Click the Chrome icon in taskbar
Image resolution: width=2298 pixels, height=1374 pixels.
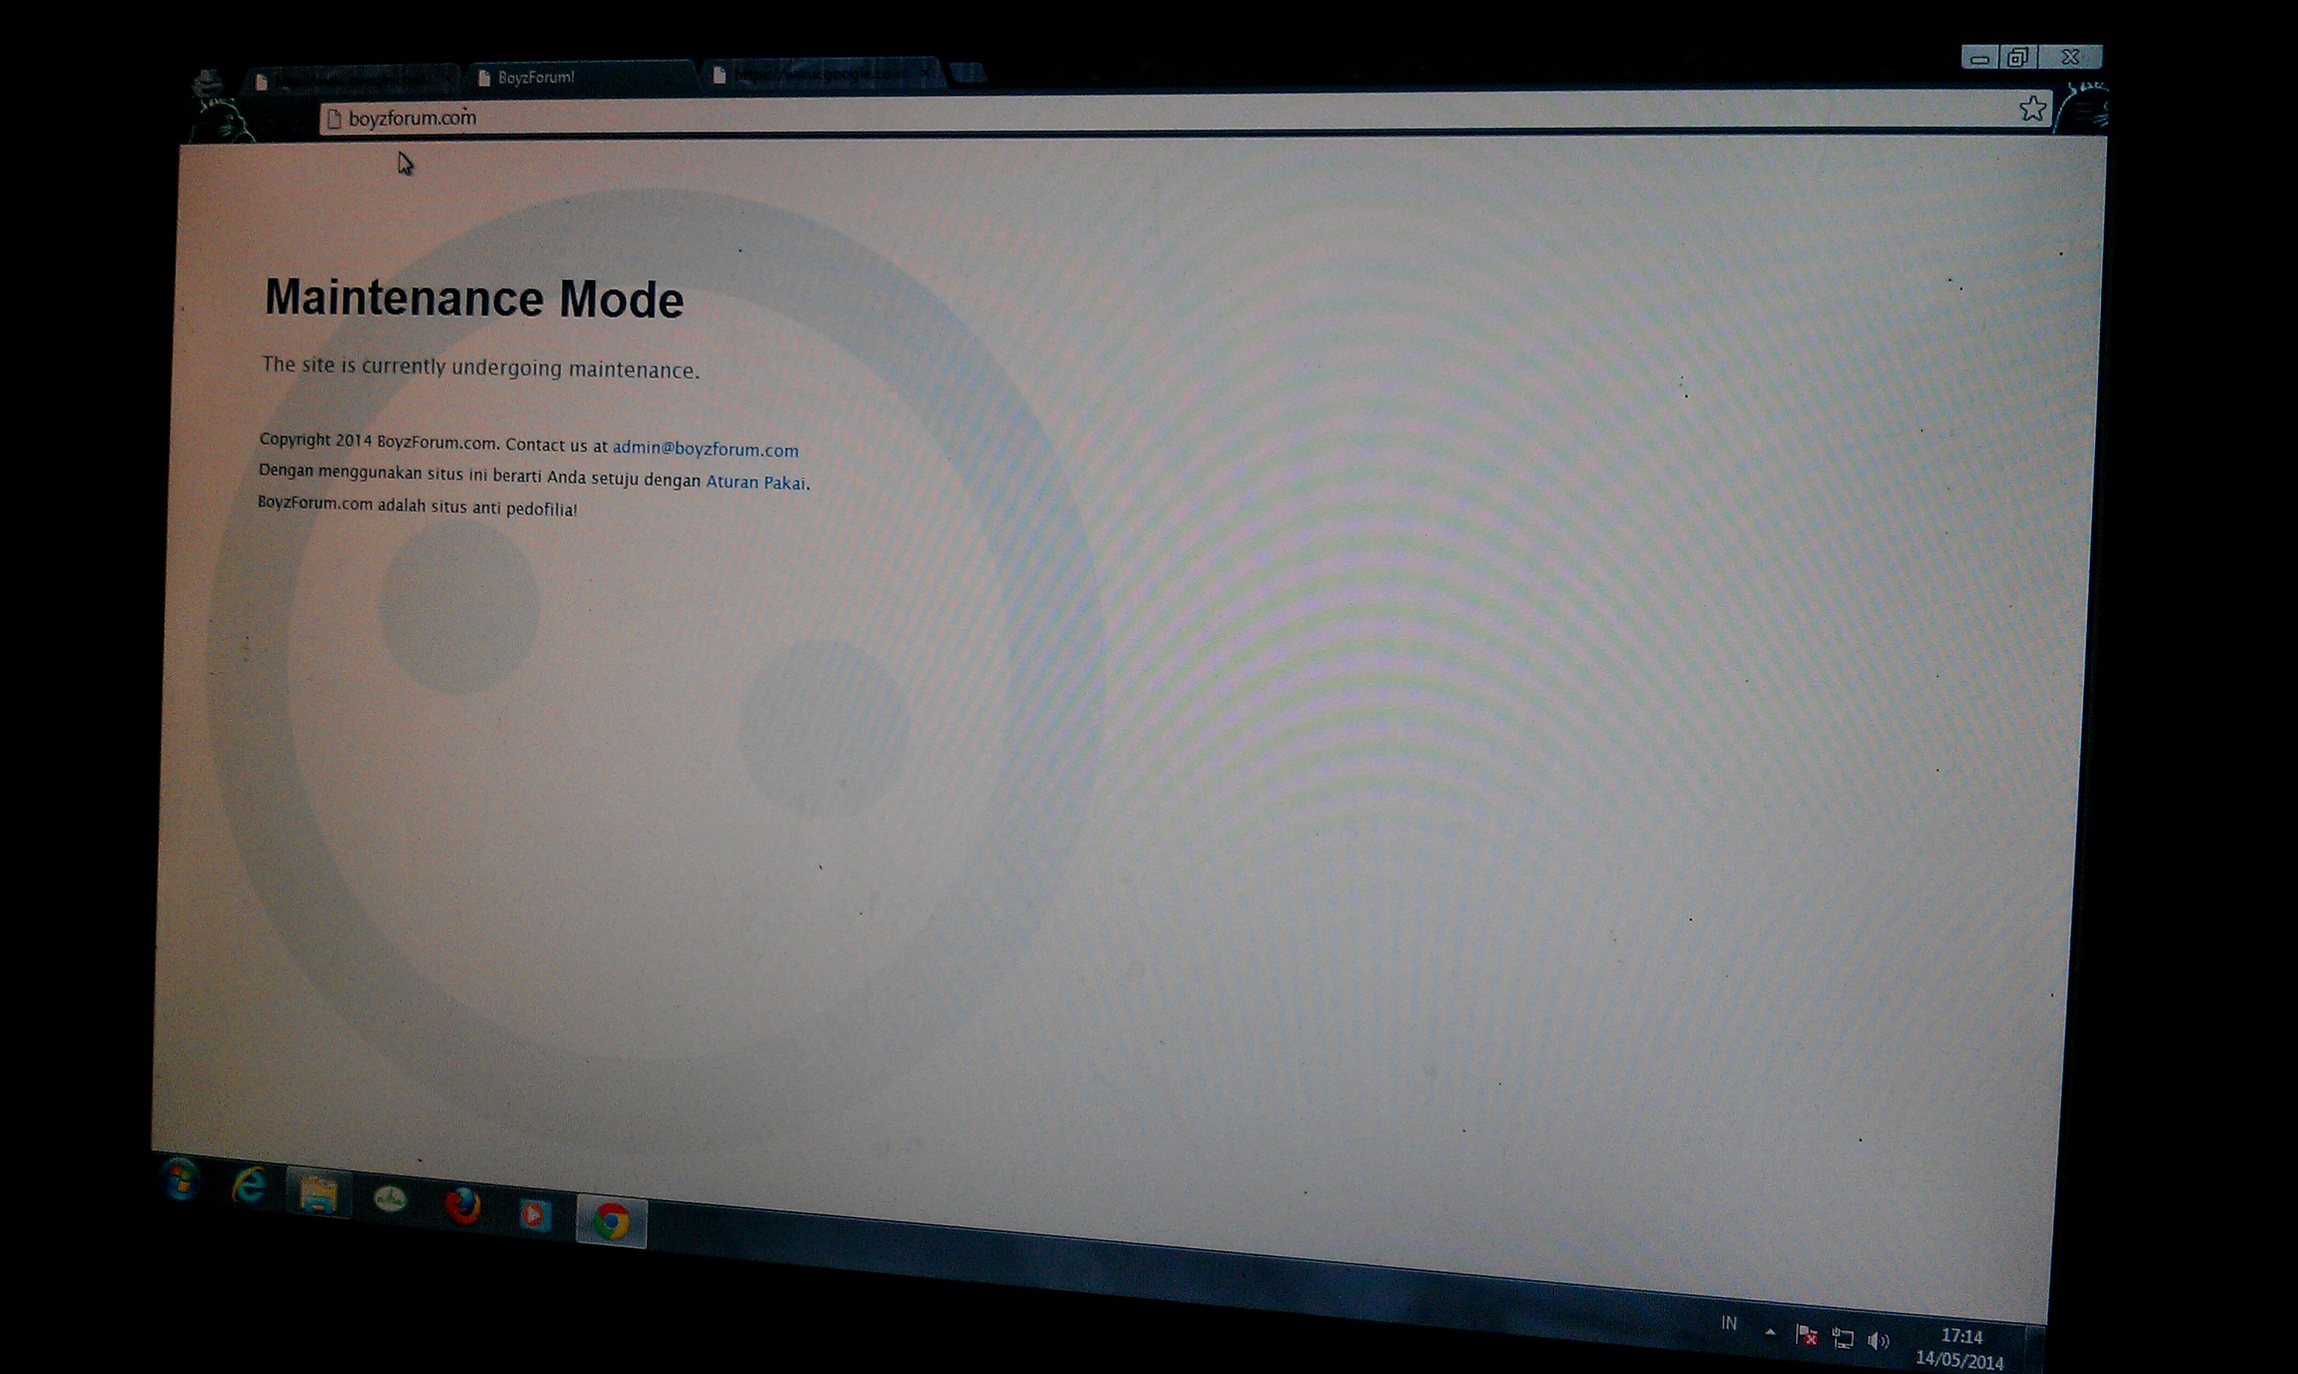pyautogui.click(x=611, y=1221)
